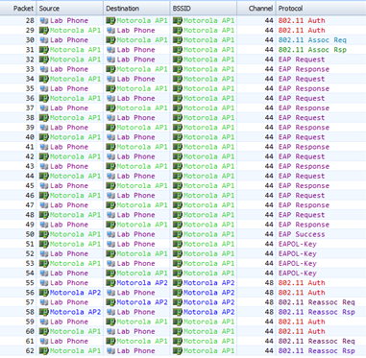Image resolution: width=366 pixels, height=358 pixels.
Task: Click Lab Phone destination icon in packet 40
Action: click(110, 137)
